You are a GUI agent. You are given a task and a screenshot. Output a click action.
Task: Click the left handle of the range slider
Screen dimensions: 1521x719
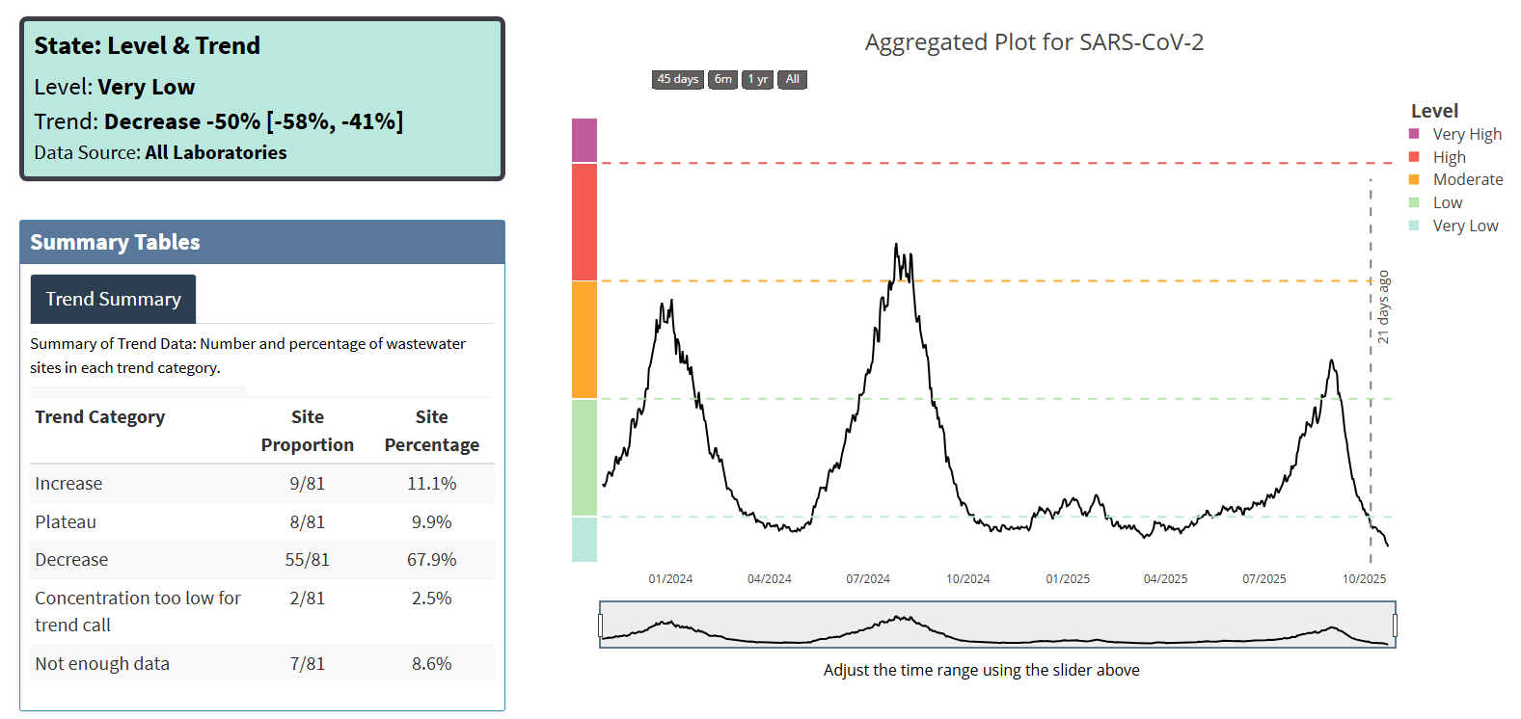600,626
